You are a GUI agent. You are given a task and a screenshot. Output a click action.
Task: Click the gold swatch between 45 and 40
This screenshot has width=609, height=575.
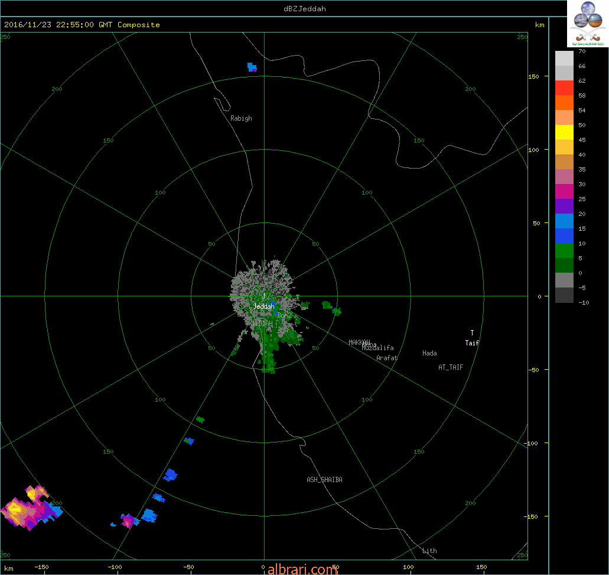[x=564, y=147]
